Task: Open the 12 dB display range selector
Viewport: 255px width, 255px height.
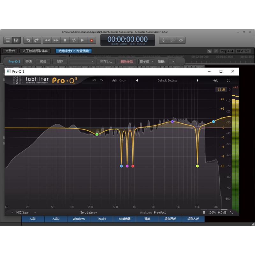Action: [x=221, y=90]
